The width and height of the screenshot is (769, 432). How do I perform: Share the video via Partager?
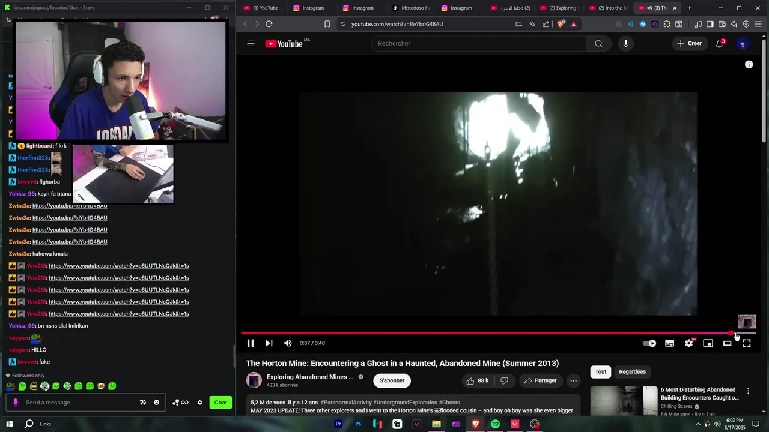click(x=540, y=380)
